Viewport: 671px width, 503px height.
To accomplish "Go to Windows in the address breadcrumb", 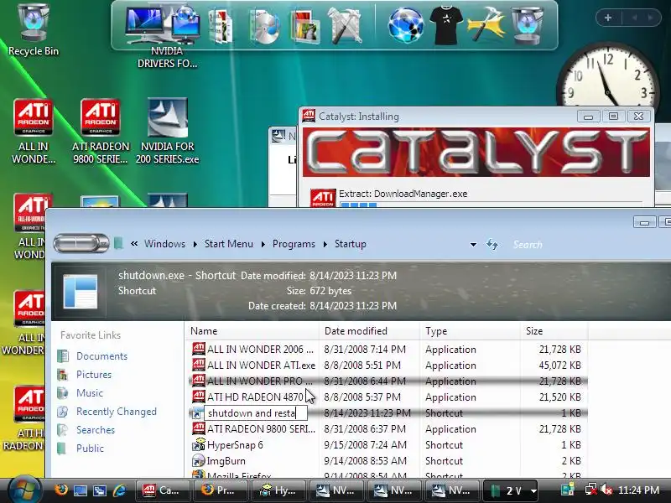I will (x=164, y=244).
